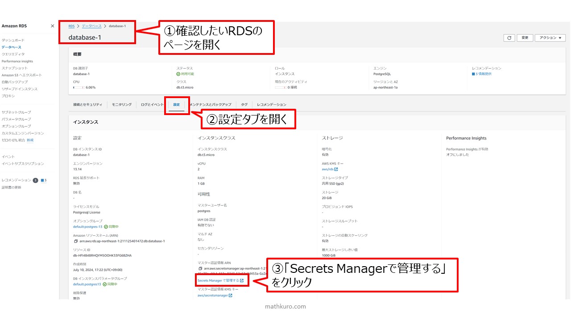571x321 pixels.
Task: Click external link icon beside aws/rds
Action: (x=336, y=169)
